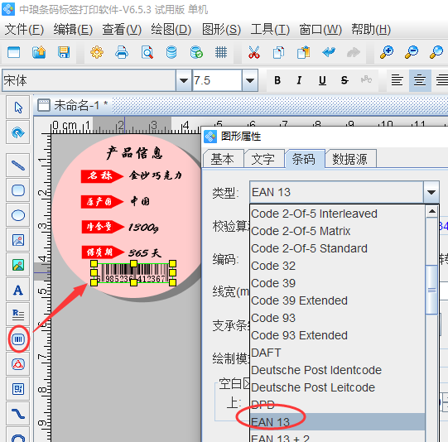Image resolution: width=448 pixels, height=442 pixels.
Task: Switch to the 条码 tab
Action: point(304,159)
